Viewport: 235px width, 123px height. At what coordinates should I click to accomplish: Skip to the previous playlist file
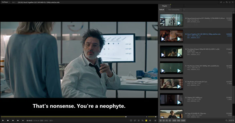coord(13,120)
